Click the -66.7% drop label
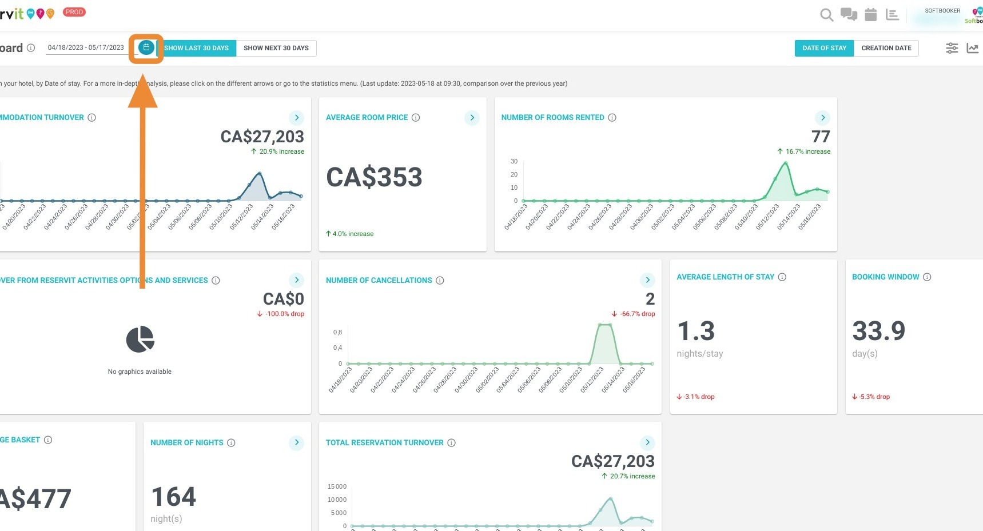Viewport: 983px width, 531px height. 633,314
